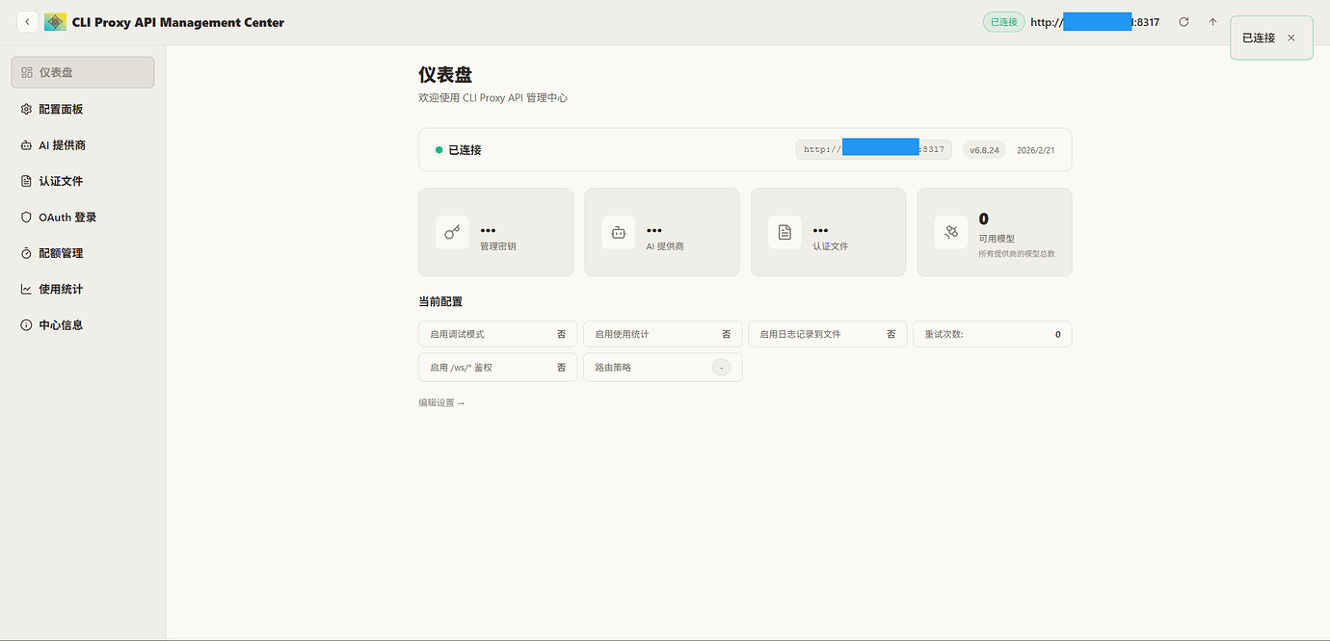Click the 路由策略 setting row

pyautogui.click(x=663, y=368)
